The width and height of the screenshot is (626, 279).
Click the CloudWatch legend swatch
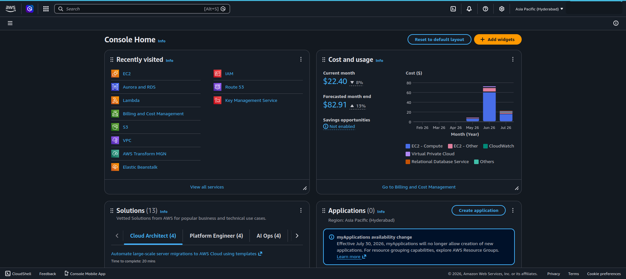tap(485, 146)
